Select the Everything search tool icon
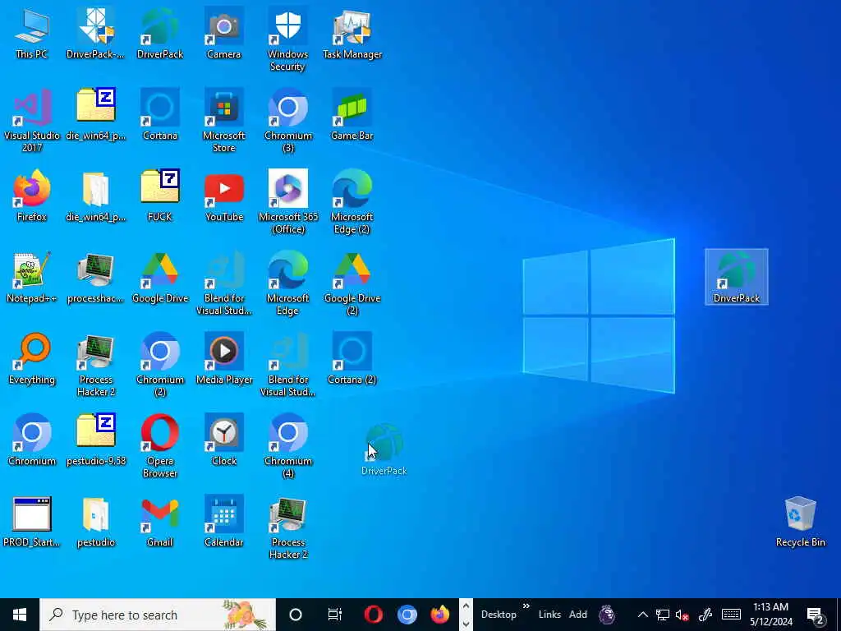Screen dimensions: 841x631 (32, 359)
